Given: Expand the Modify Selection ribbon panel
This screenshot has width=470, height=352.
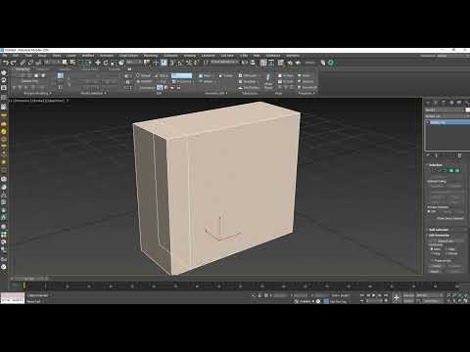Looking at the screenshot, I should click(x=94, y=94).
